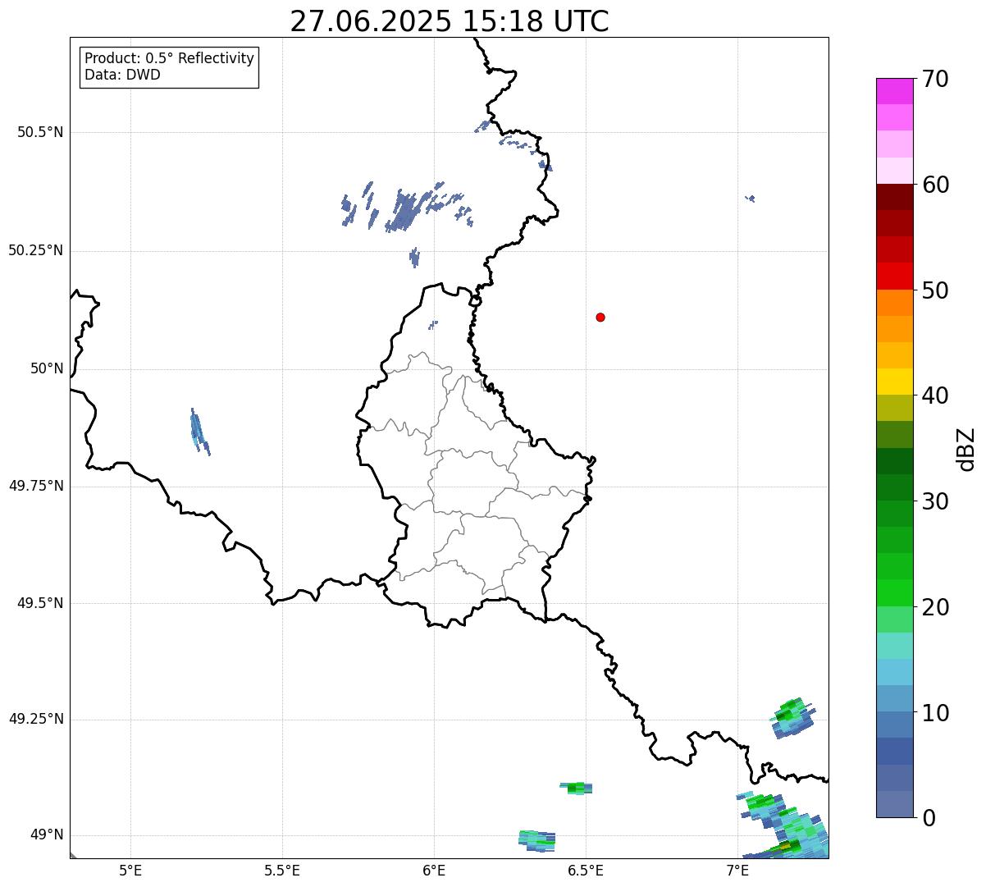Click the 49°N latitude label
The height and width of the screenshot is (887, 986).
click(47, 834)
